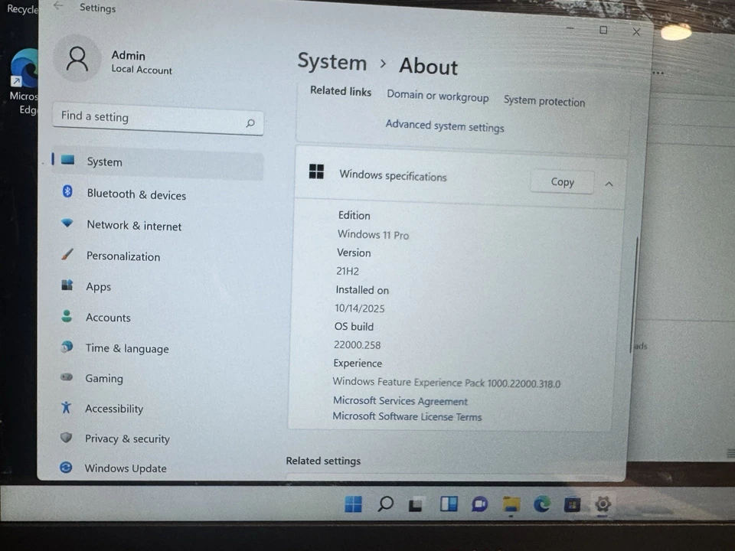Click the three-dot menu in background window

coord(658,73)
